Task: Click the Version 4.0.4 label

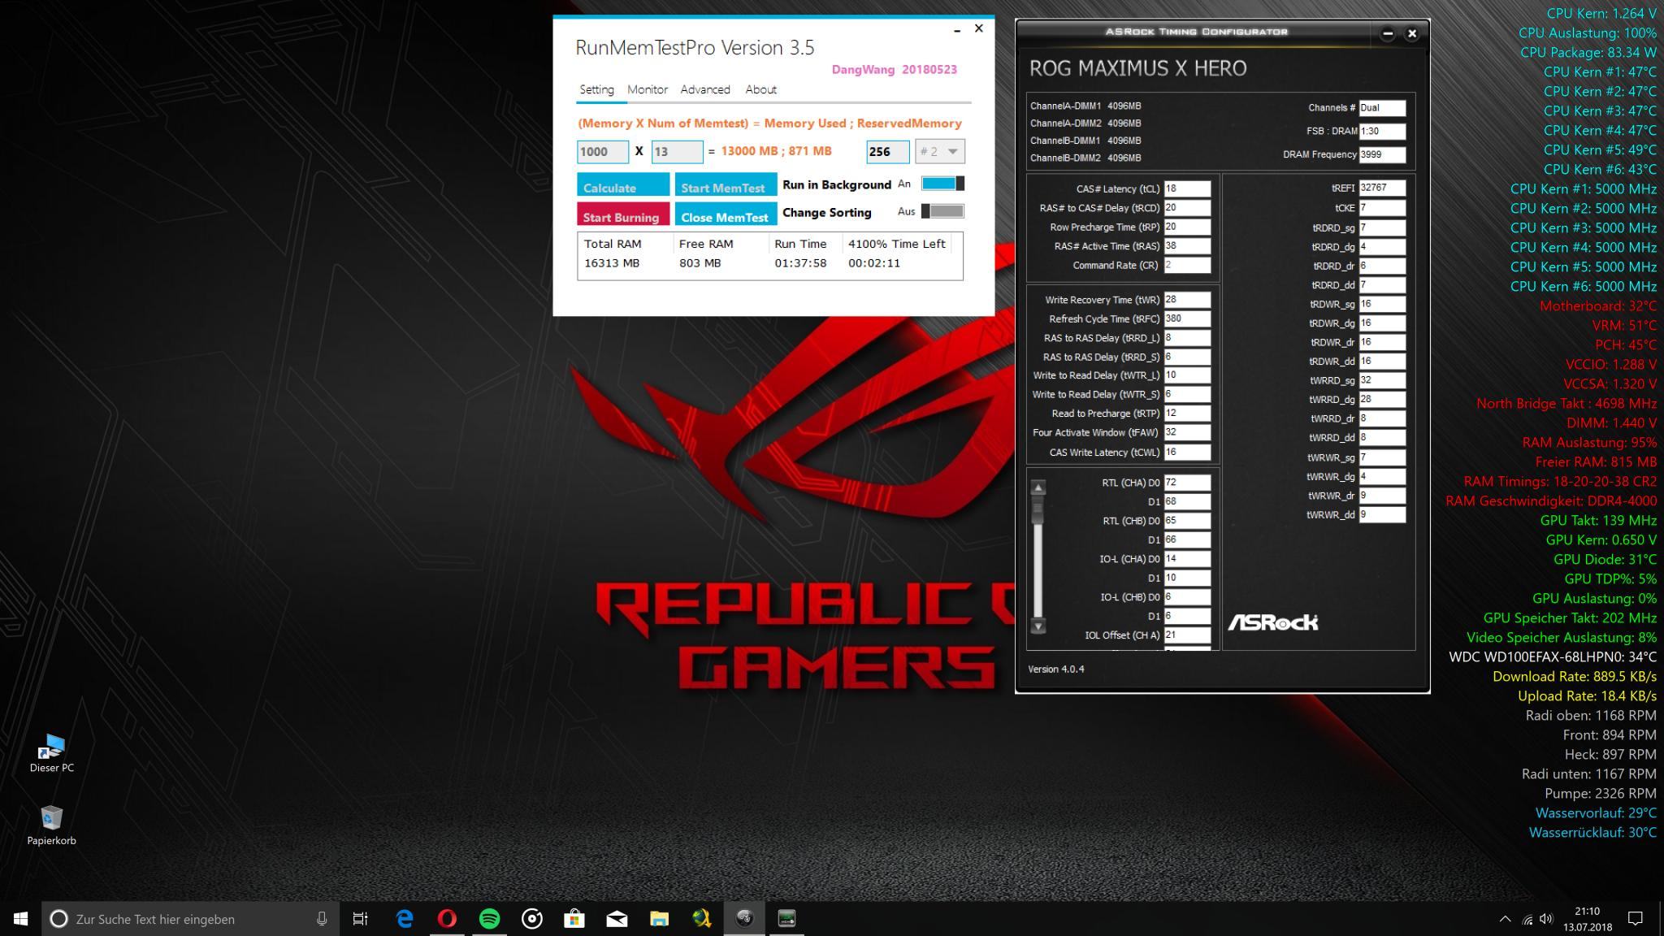Action: pyautogui.click(x=1056, y=669)
